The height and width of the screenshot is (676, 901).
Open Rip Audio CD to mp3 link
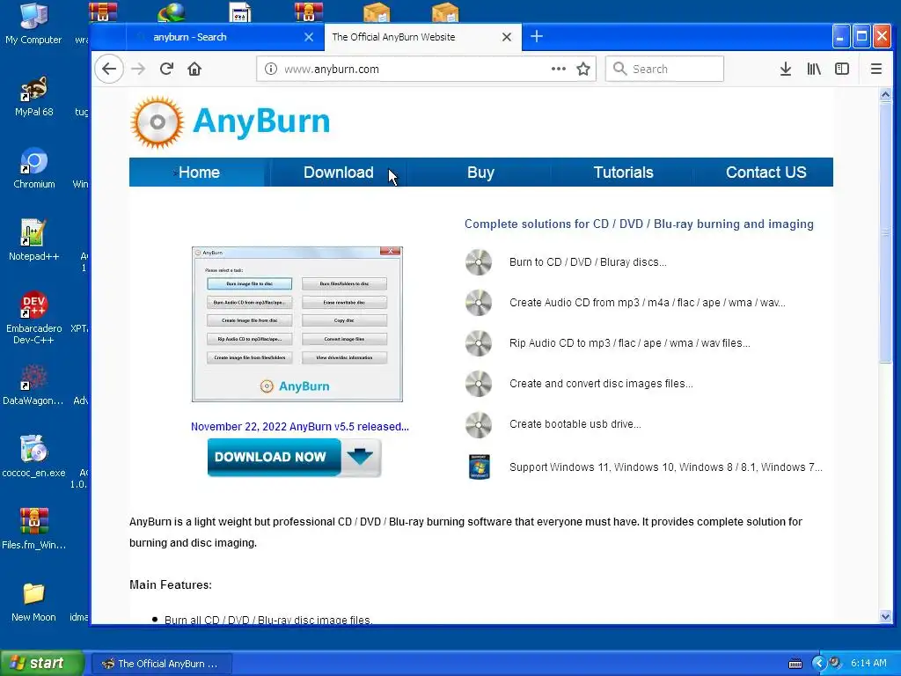pos(630,343)
